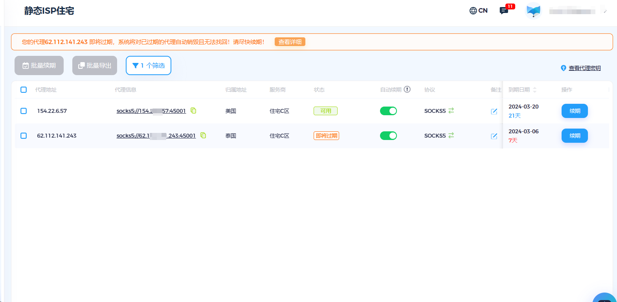Open socks5 link ending 57:45001

pyautogui.click(x=151, y=111)
